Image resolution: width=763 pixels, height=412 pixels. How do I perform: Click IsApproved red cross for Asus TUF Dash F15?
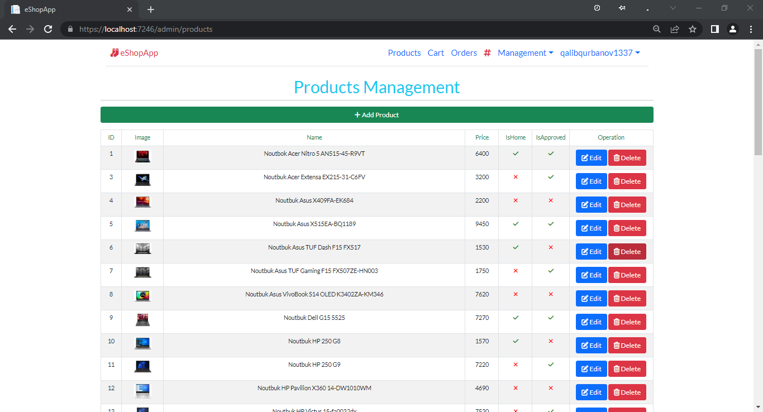coord(551,247)
